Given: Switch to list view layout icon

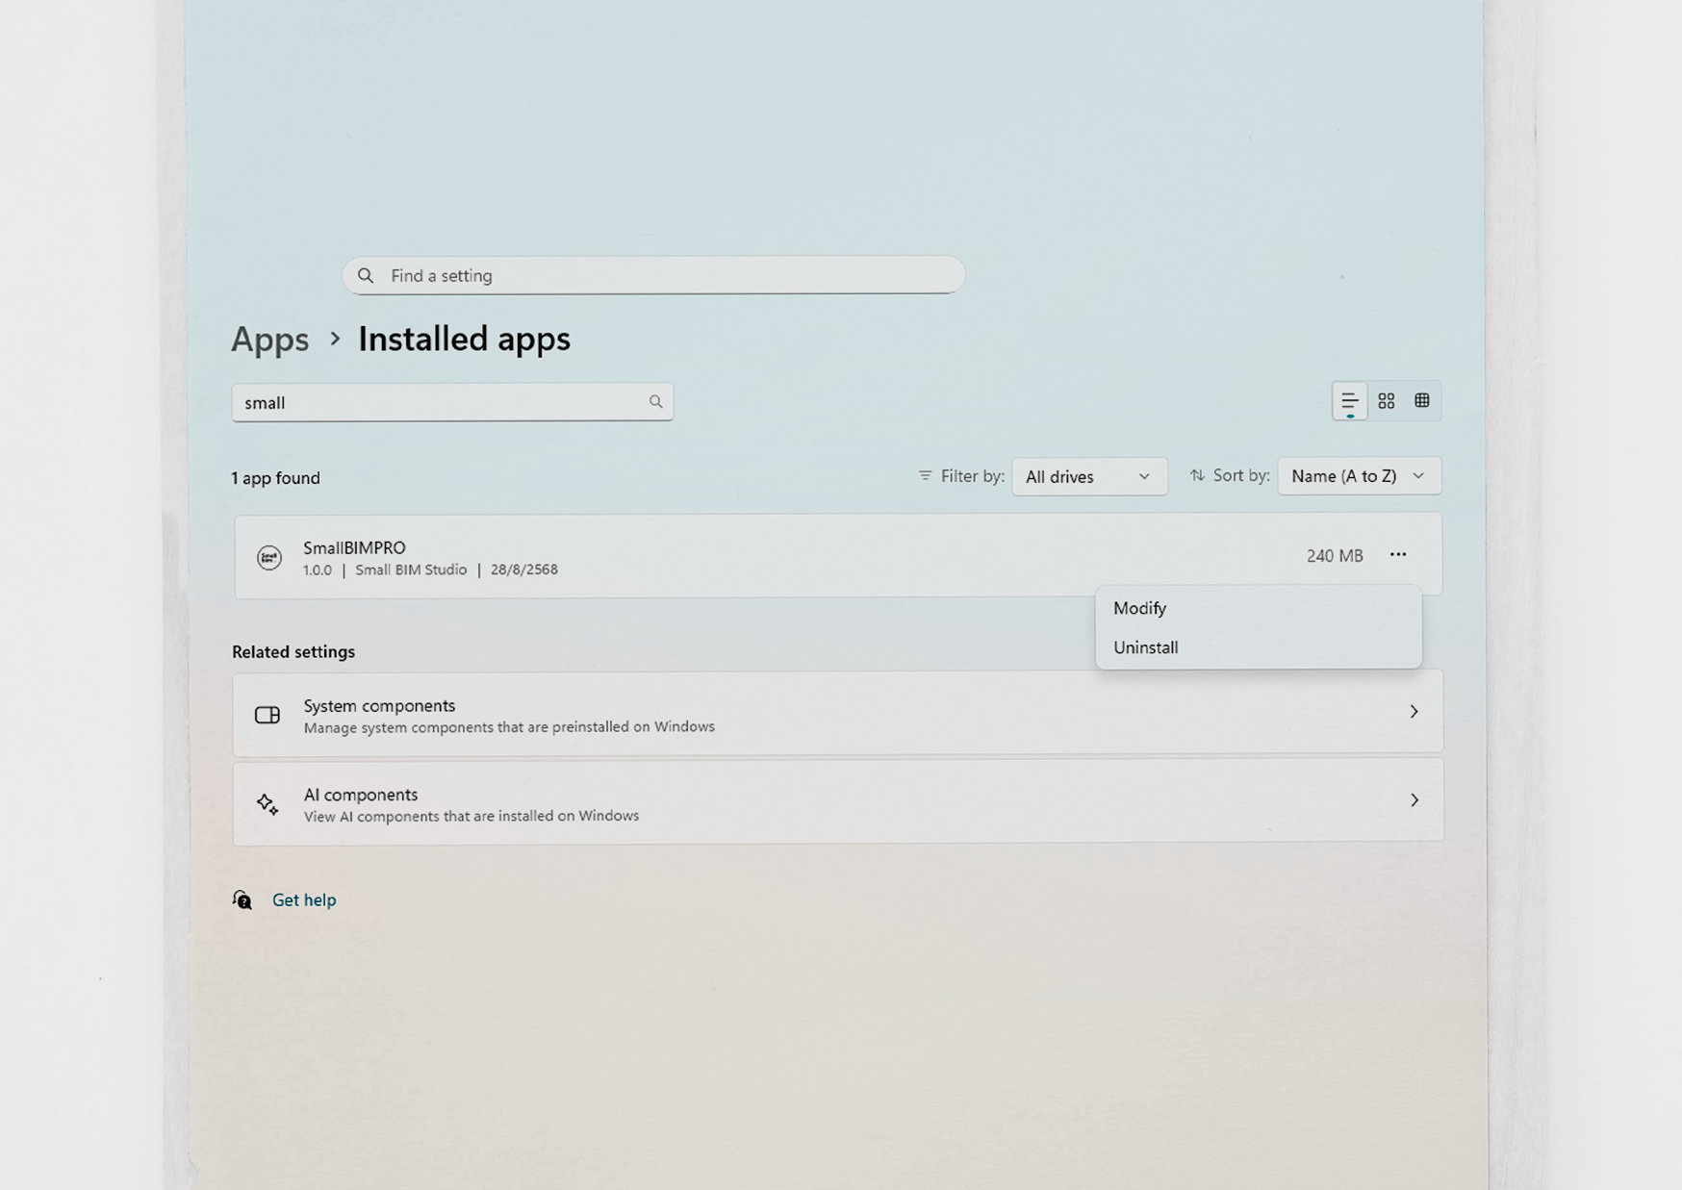Looking at the screenshot, I should [1349, 401].
